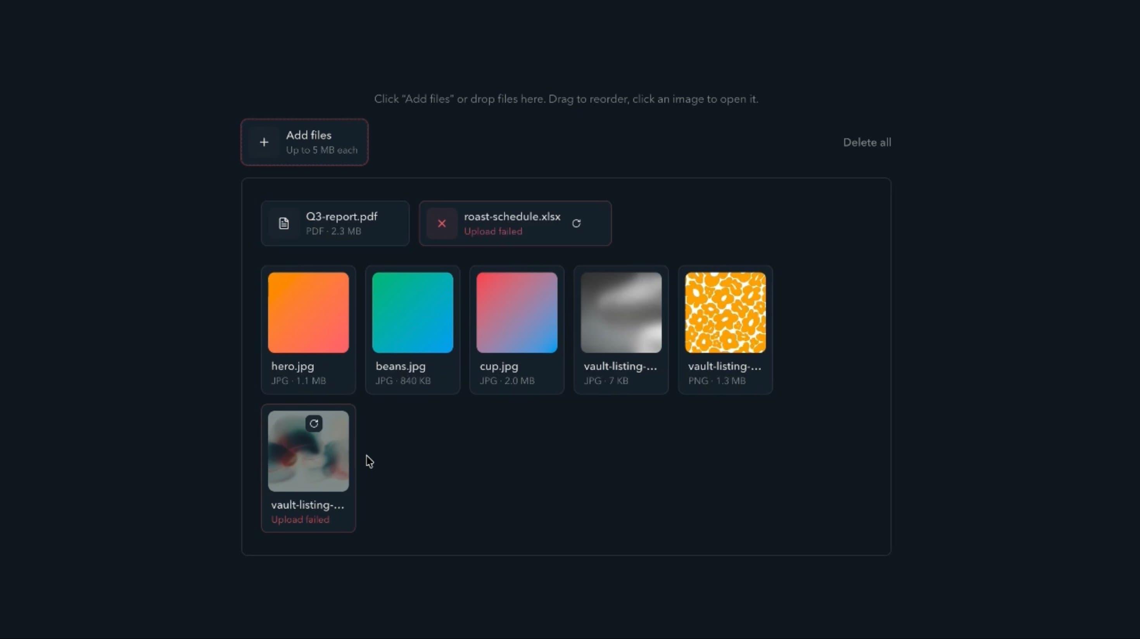This screenshot has width=1140, height=639.
Task: Open the cup.jpg image
Action: (x=517, y=313)
